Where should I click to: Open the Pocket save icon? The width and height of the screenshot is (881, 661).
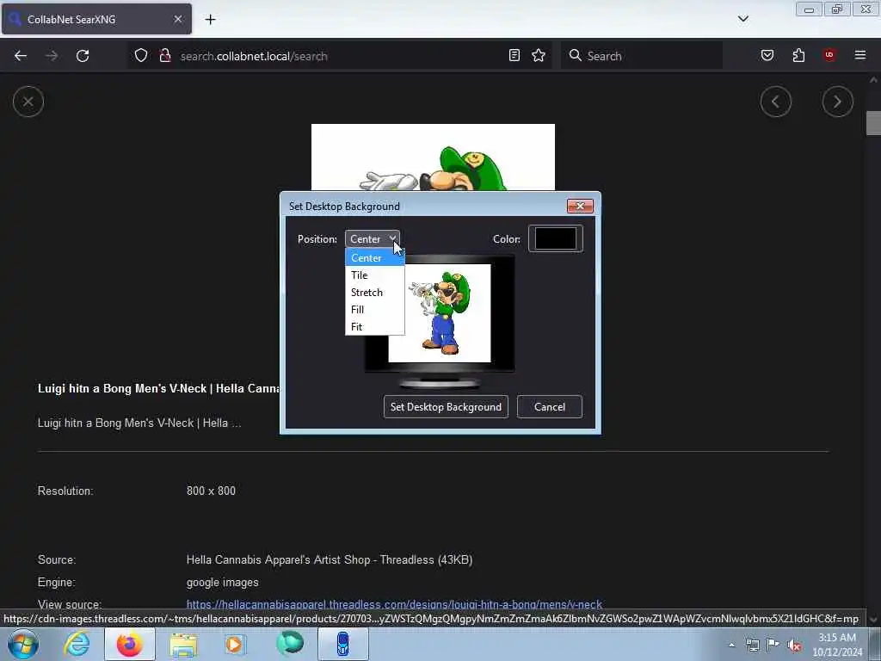click(767, 55)
